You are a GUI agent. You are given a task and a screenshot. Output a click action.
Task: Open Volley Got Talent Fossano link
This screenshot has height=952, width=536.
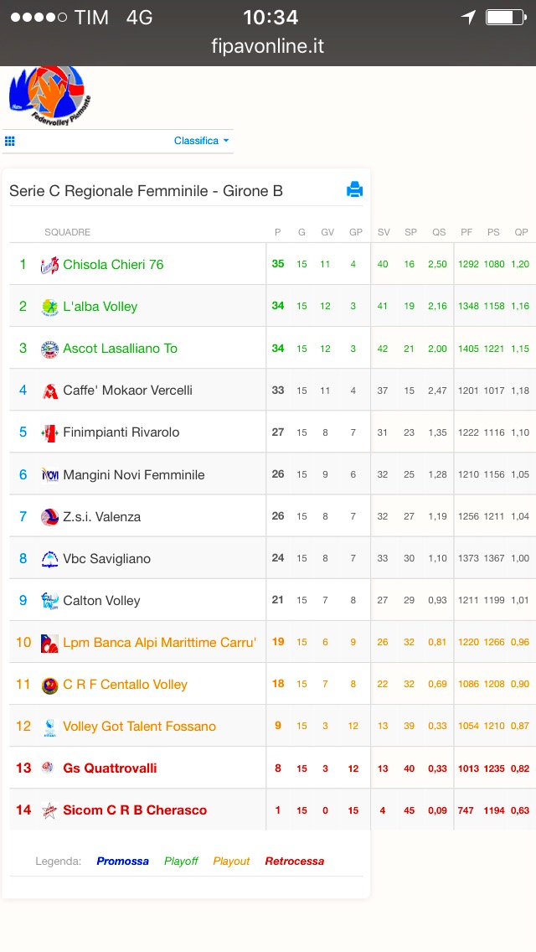[140, 726]
